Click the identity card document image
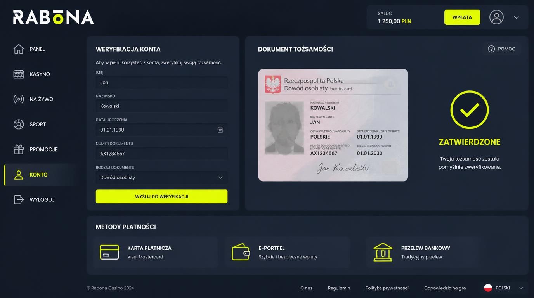534x298 pixels. (x=333, y=125)
